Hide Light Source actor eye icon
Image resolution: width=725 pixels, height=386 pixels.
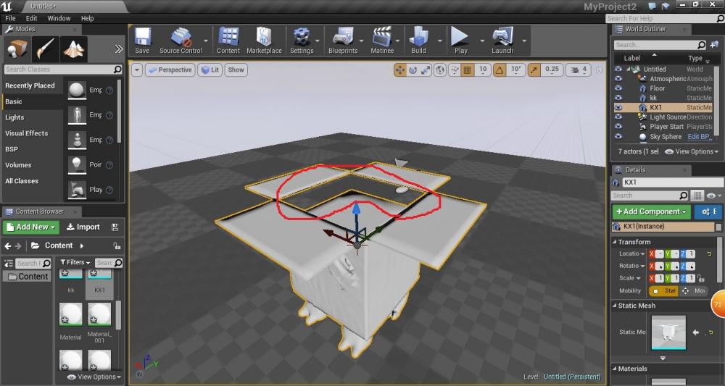tap(618, 117)
